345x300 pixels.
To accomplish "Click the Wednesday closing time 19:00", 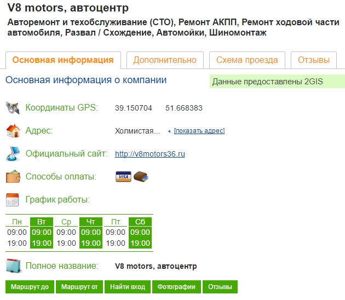I will (66, 243).
